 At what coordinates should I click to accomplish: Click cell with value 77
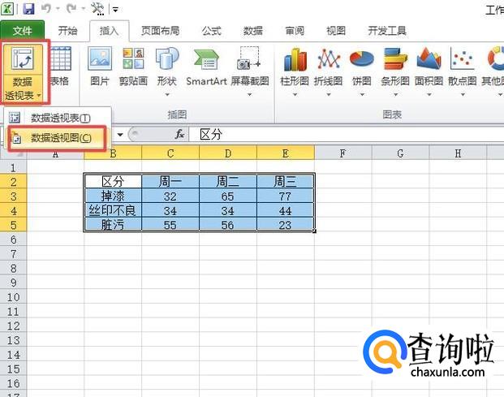tap(286, 196)
